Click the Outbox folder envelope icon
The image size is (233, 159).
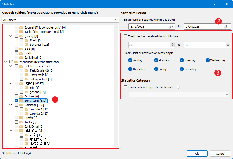point(21,96)
